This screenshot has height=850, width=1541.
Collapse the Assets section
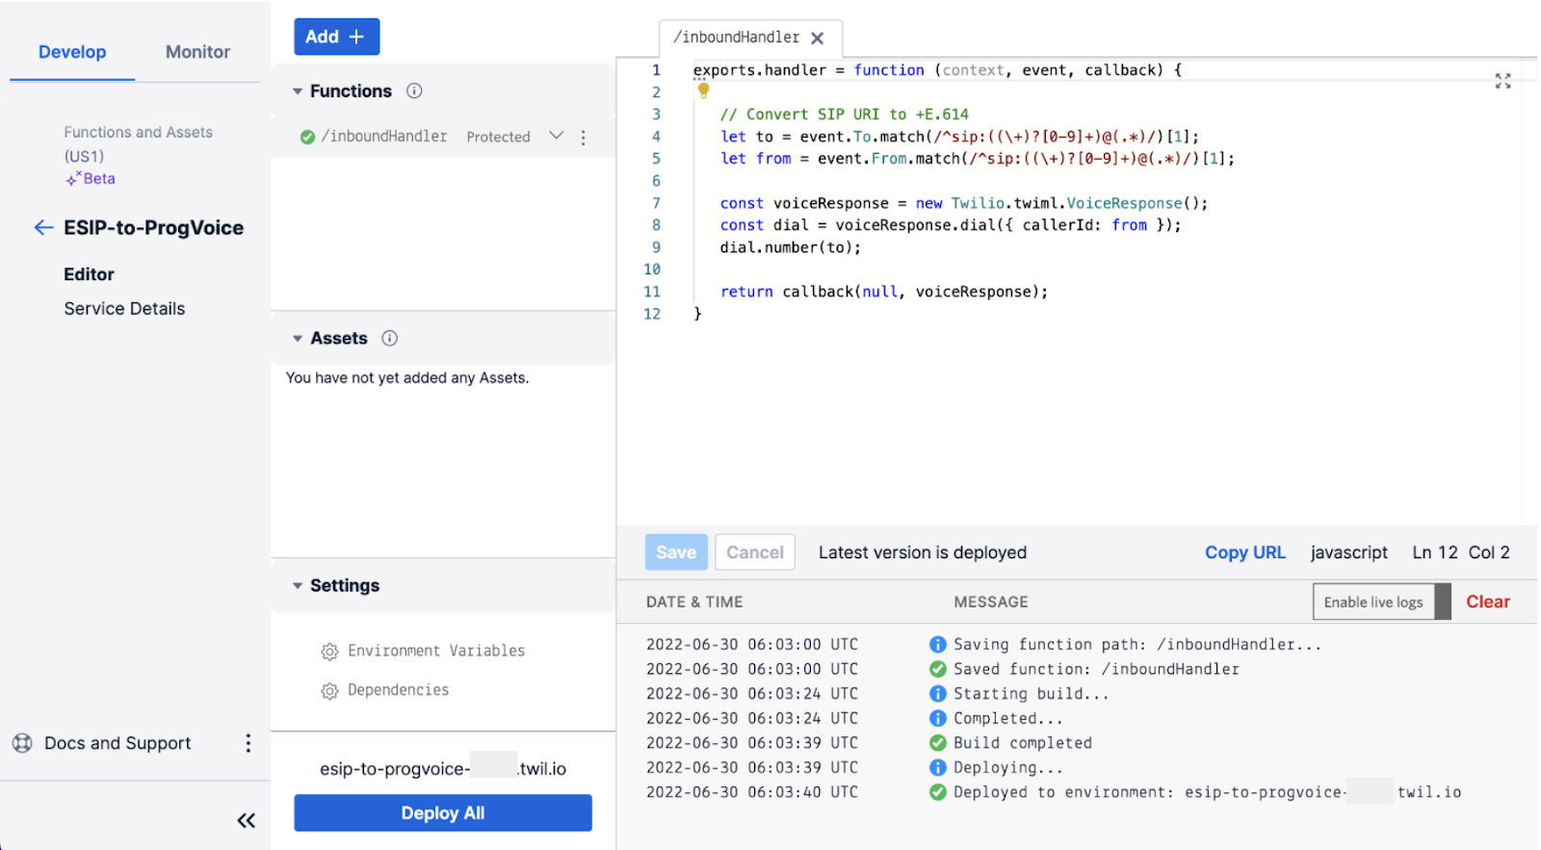(298, 339)
